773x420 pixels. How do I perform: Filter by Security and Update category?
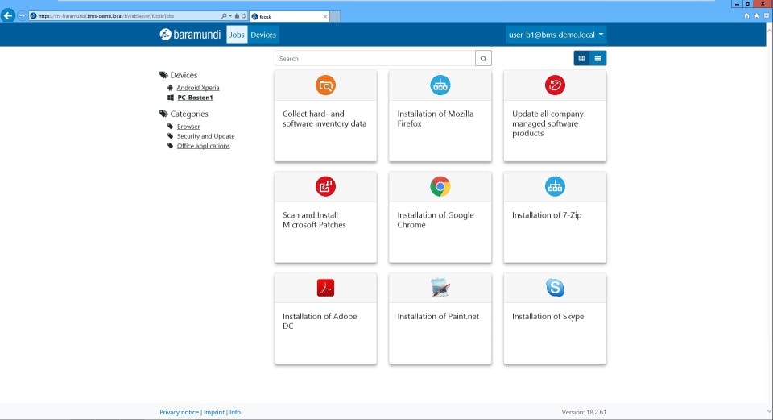205,136
